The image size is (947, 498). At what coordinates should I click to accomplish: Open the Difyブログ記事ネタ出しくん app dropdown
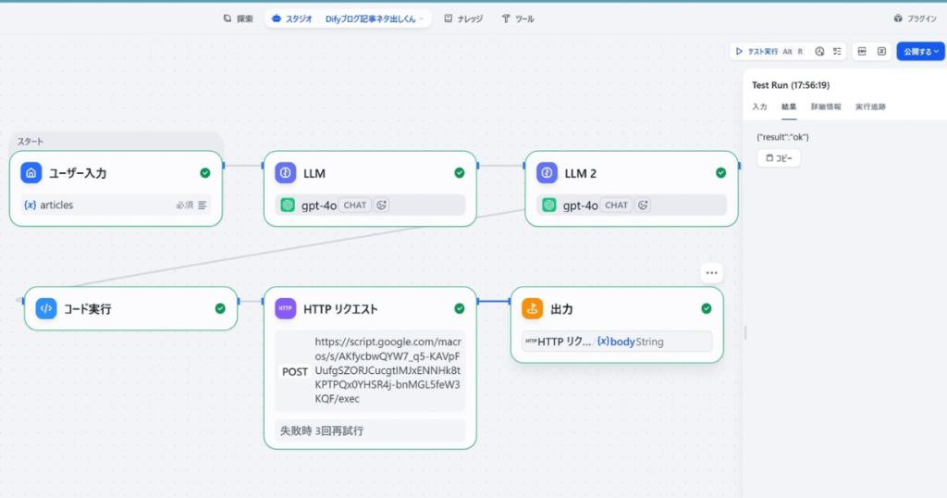pyautogui.click(x=375, y=19)
